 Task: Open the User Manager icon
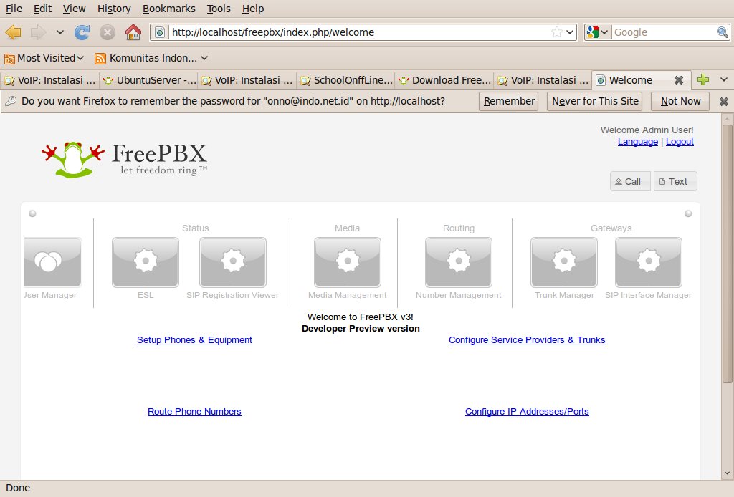click(x=53, y=262)
